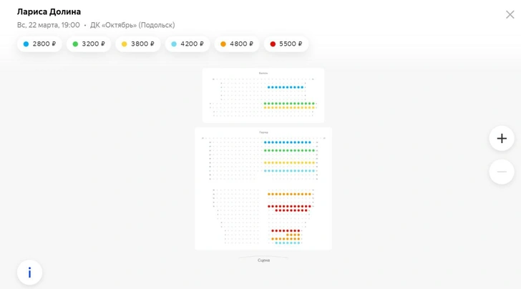Pick a green seat in the balcony
This screenshot has height=289, width=521.
pyautogui.click(x=288, y=103)
